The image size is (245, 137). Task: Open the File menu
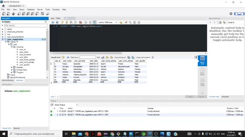3,10
